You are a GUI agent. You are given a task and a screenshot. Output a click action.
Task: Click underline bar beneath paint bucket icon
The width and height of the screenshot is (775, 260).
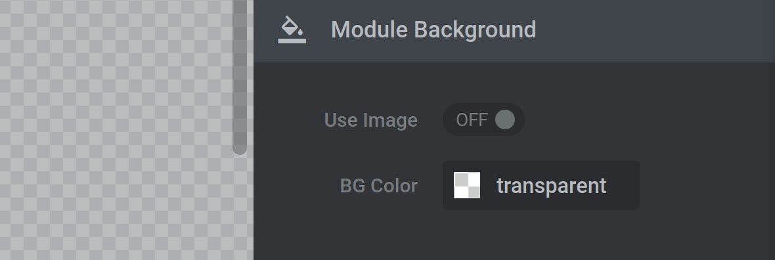coord(292,41)
